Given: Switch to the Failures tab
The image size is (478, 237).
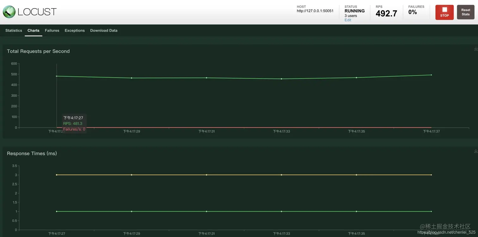Looking at the screenshot, I should [52, 31].
